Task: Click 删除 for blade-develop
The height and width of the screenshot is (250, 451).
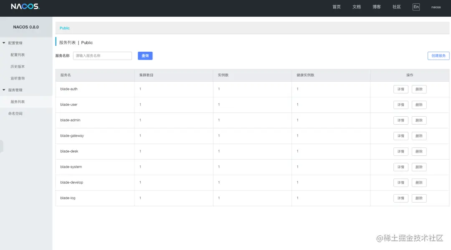Action: coord(419,182)
